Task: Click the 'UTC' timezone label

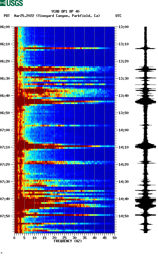Action: (x=118, y=16)
